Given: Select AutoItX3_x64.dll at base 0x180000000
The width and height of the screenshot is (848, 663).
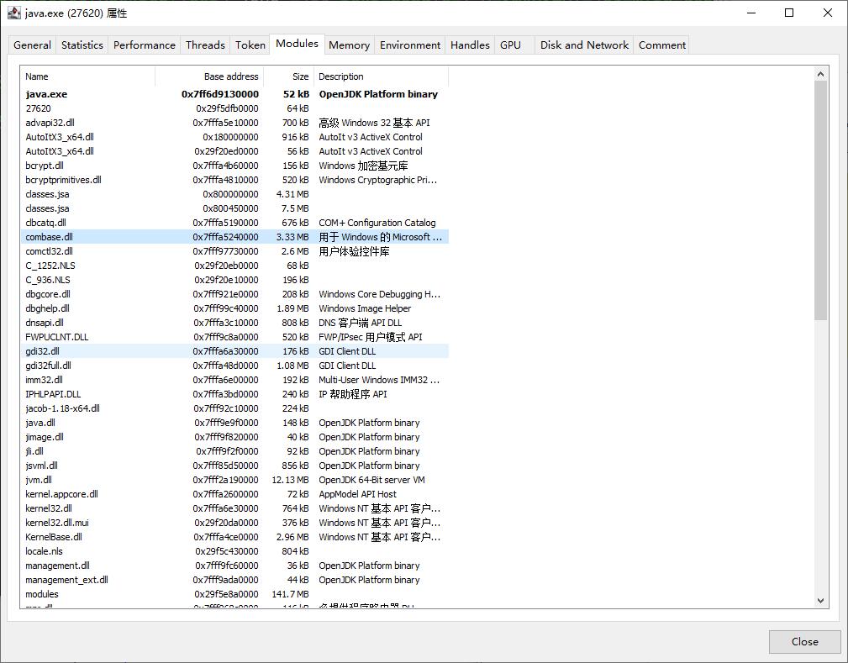Looking at the screenshot, I should 234,137.
